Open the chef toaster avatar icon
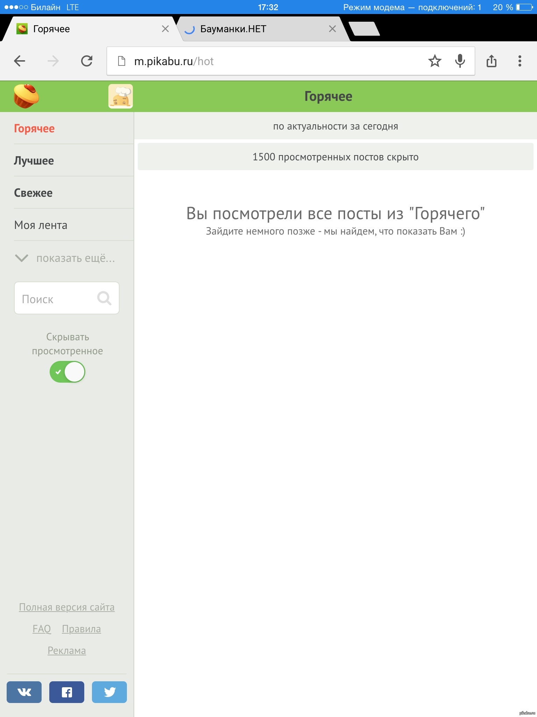This screenshot has height=717, width=537. click(x=121, y=96)
